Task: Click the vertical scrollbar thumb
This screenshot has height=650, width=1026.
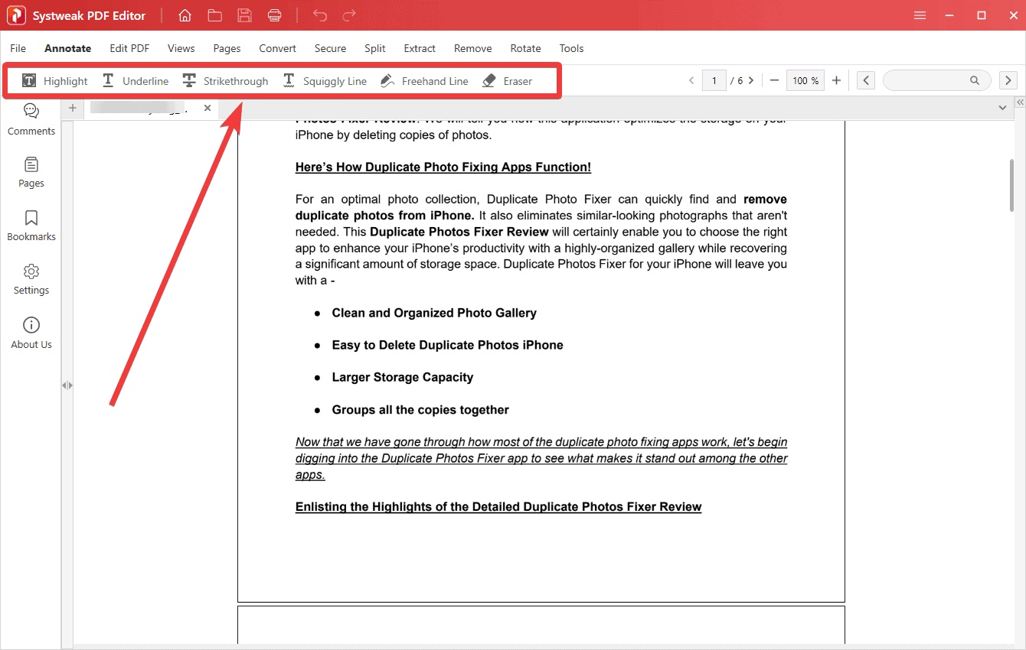Action: 1012,185
